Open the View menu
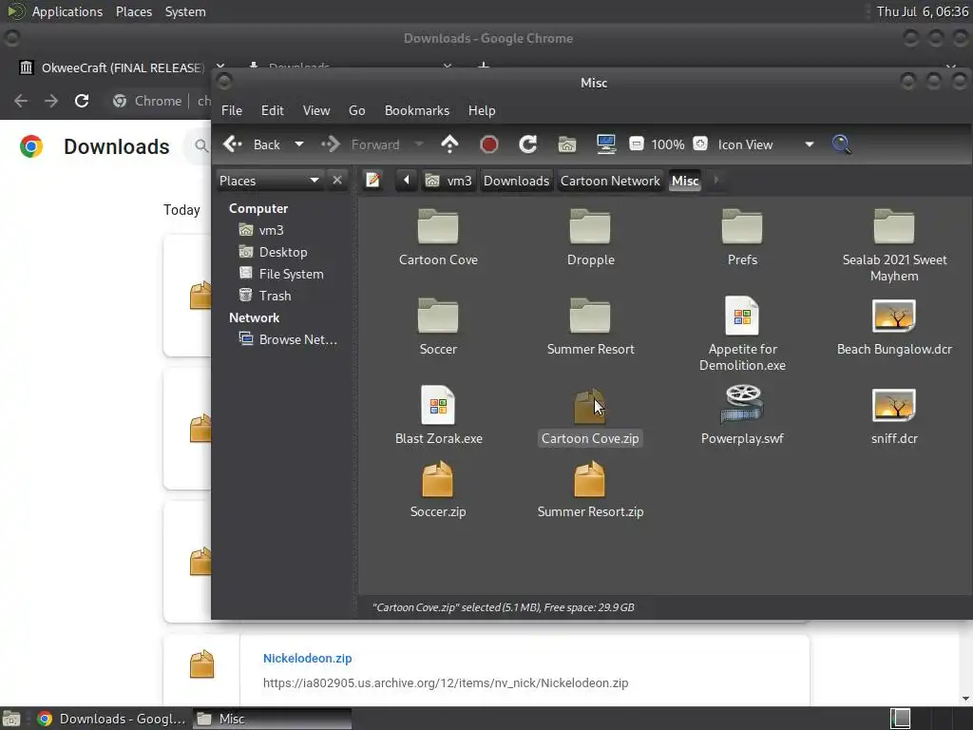The image size is (973, 730). click(x=316, y=110)
